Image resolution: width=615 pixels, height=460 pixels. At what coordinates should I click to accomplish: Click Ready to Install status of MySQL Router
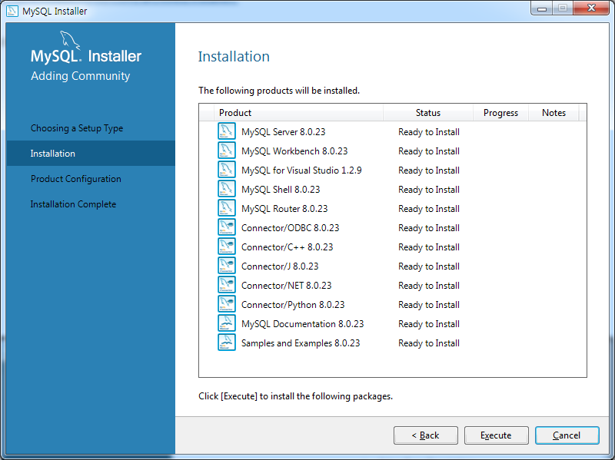pyautogui.click(x=429, y=209)
